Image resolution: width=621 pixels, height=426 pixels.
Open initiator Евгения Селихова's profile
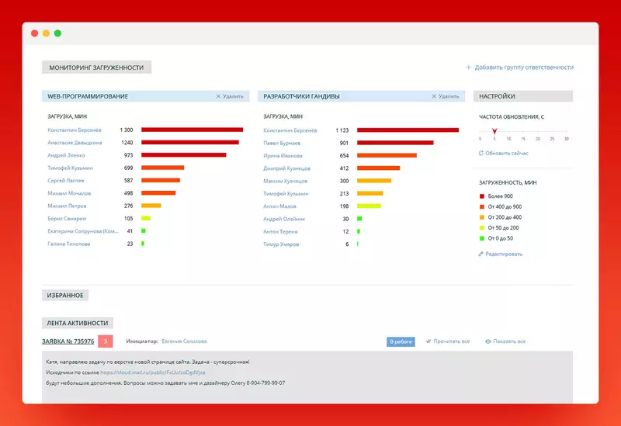(x=185, y=341)
